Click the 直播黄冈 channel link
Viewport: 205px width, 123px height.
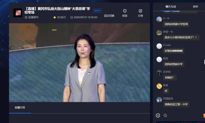pos(33,17)
